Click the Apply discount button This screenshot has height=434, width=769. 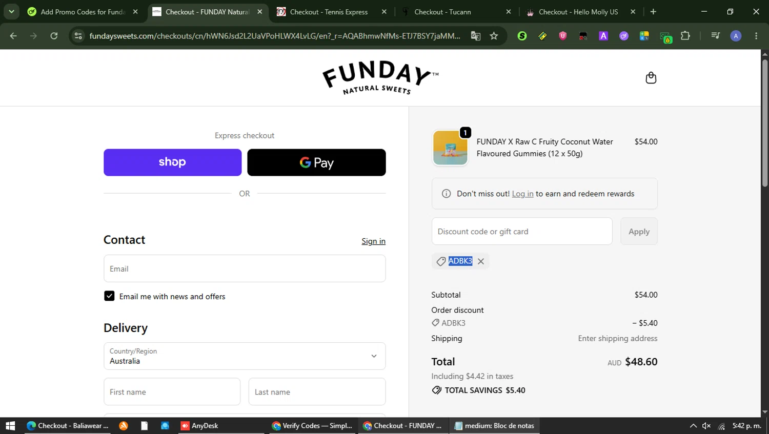[x=639, y=232]
